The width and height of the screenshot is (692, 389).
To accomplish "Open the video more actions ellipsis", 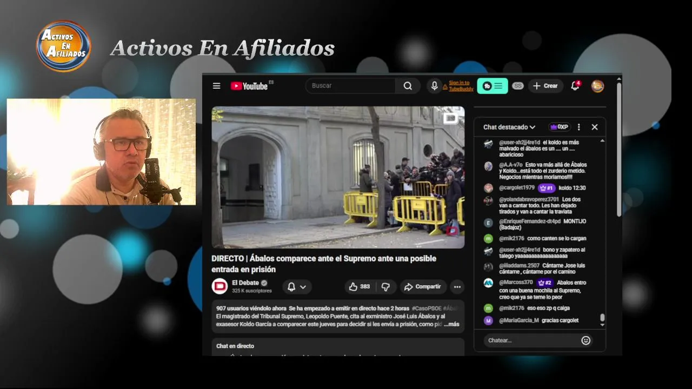I will click(457, 287).
